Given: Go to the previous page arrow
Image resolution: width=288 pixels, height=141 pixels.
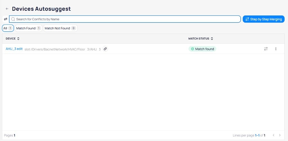Looking at the screenshot, I should [273, 135].
